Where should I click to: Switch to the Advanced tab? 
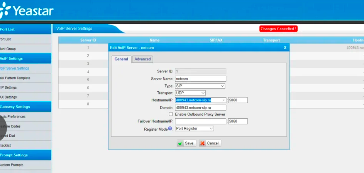point(142,59)
